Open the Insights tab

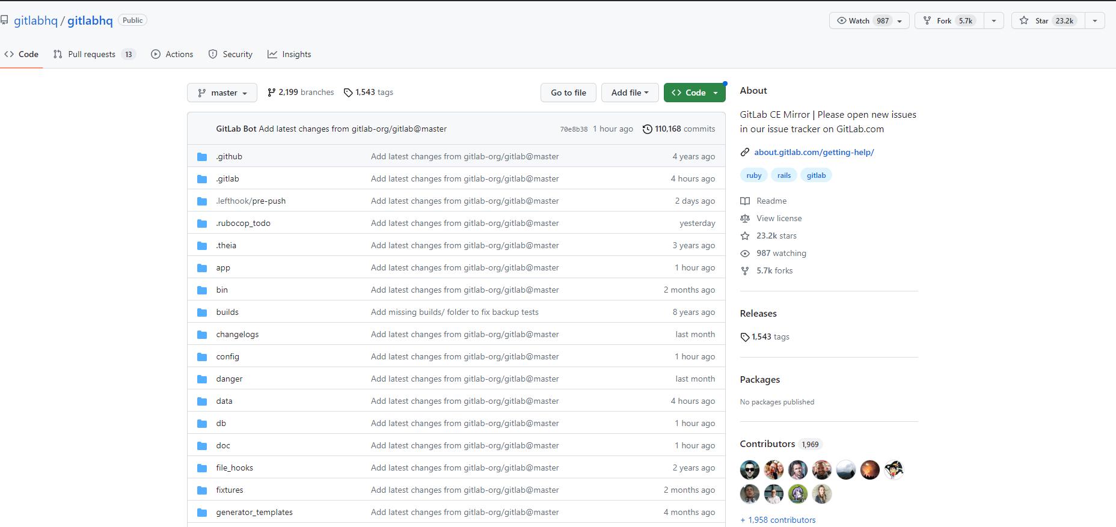coord(289,54)
